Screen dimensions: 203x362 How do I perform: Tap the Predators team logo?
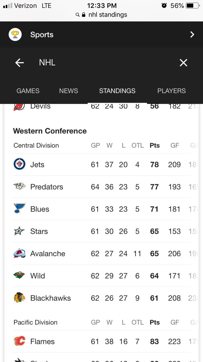19,187
